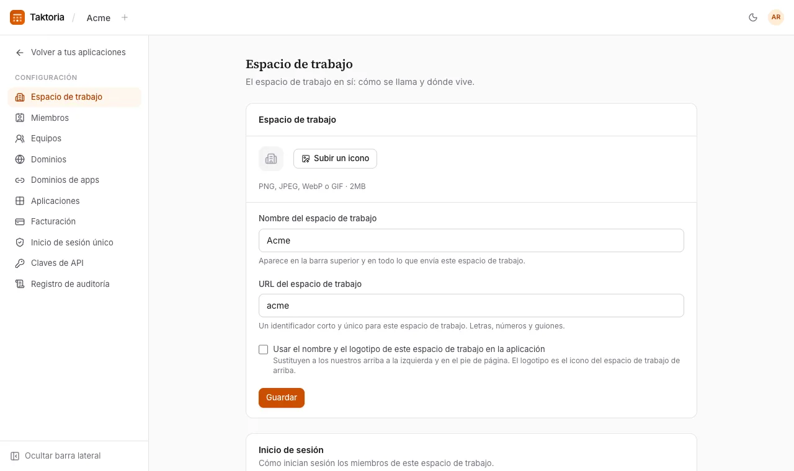Click the building icon for Espacio de trabajo

(20, 97)
